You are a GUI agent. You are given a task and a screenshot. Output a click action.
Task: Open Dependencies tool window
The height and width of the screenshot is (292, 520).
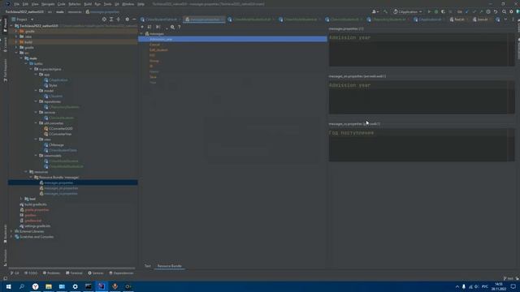[x=121, y=273]
